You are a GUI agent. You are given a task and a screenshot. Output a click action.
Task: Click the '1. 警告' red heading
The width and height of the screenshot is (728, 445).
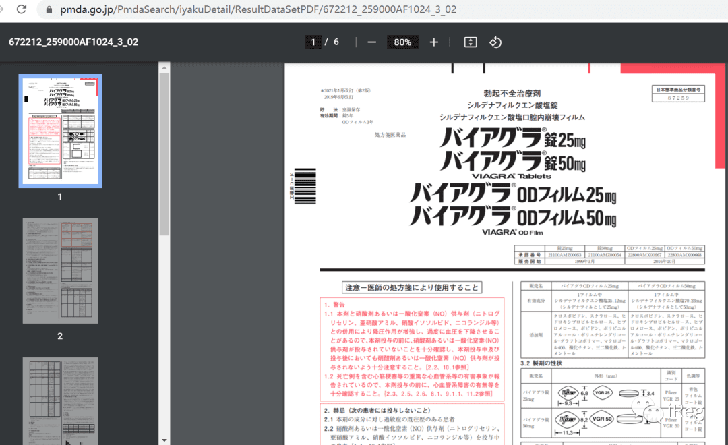click(334, 305)
